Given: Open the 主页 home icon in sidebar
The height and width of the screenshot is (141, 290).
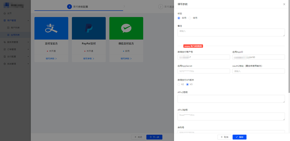Looking at the screenshot, I should pos(5,13).
